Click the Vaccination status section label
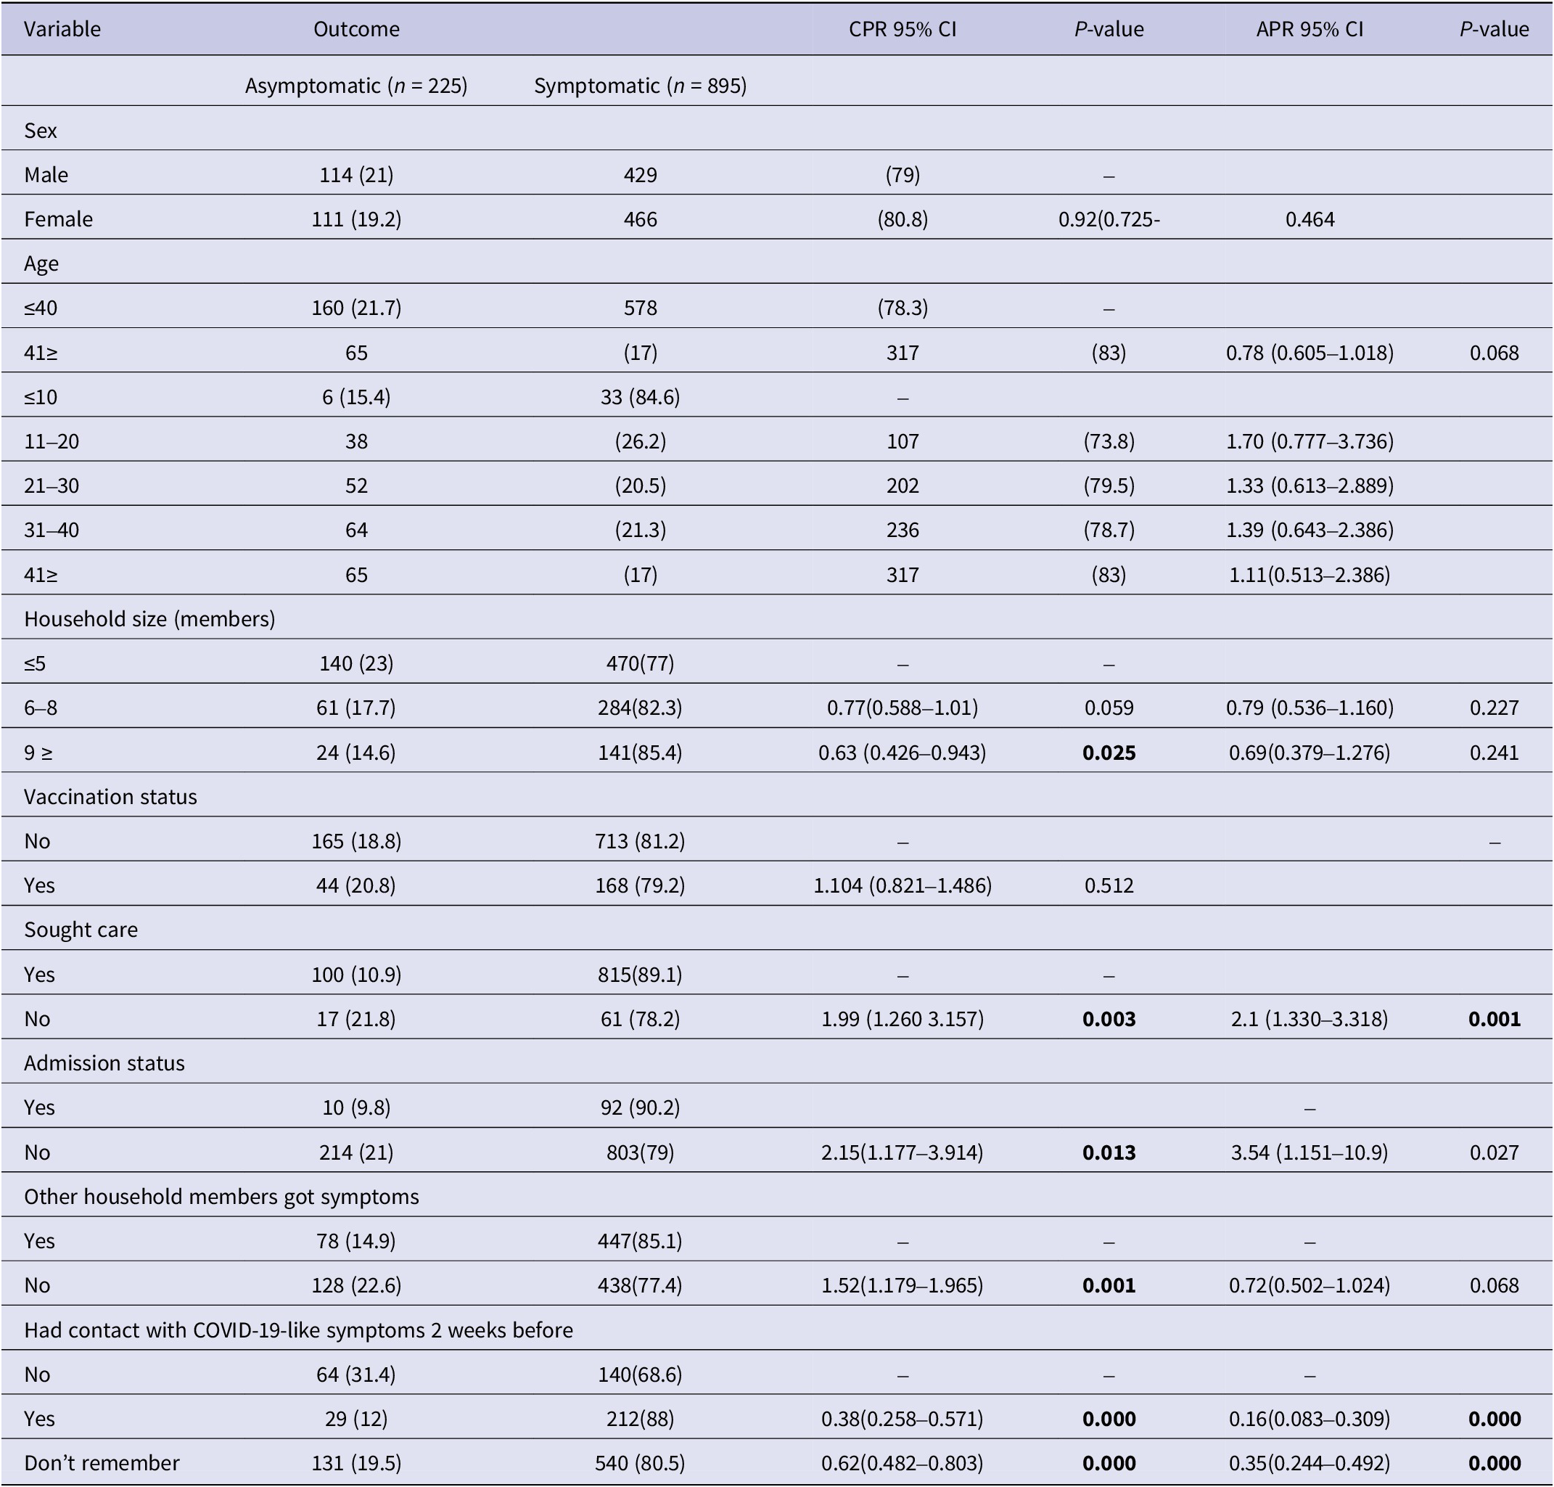 110,797
